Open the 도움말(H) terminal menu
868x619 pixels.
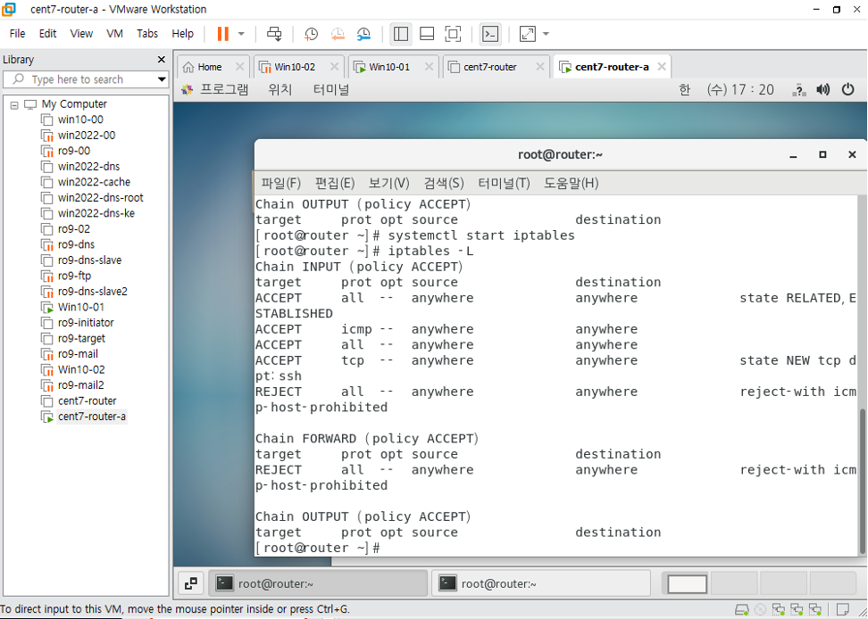click(572, 184)
